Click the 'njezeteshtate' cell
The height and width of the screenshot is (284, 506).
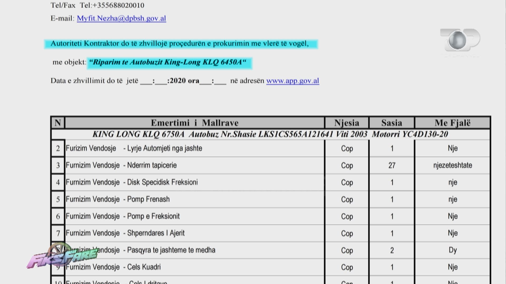click(453, 165)
